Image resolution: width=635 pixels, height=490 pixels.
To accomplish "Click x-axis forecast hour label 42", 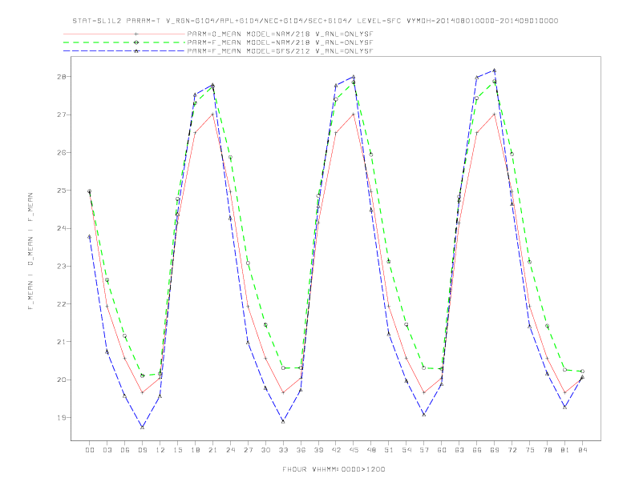I will click(336, 450).
